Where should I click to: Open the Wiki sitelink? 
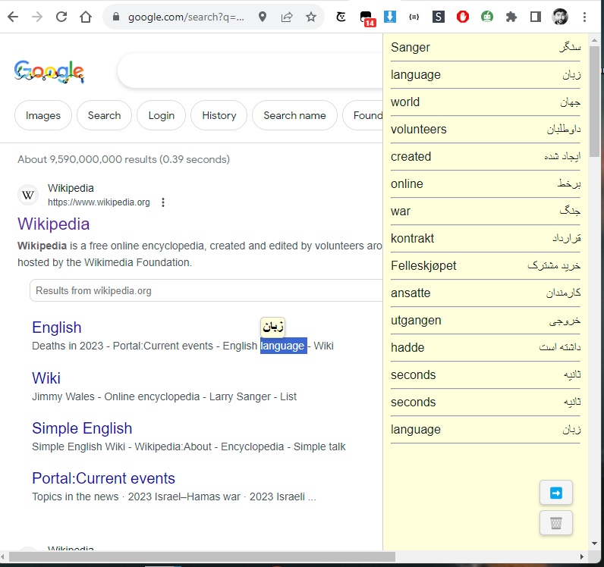coord(46,378)
